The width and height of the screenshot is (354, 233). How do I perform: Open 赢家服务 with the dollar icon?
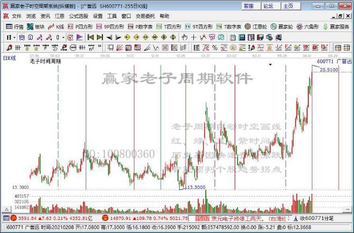click(336, 27)
